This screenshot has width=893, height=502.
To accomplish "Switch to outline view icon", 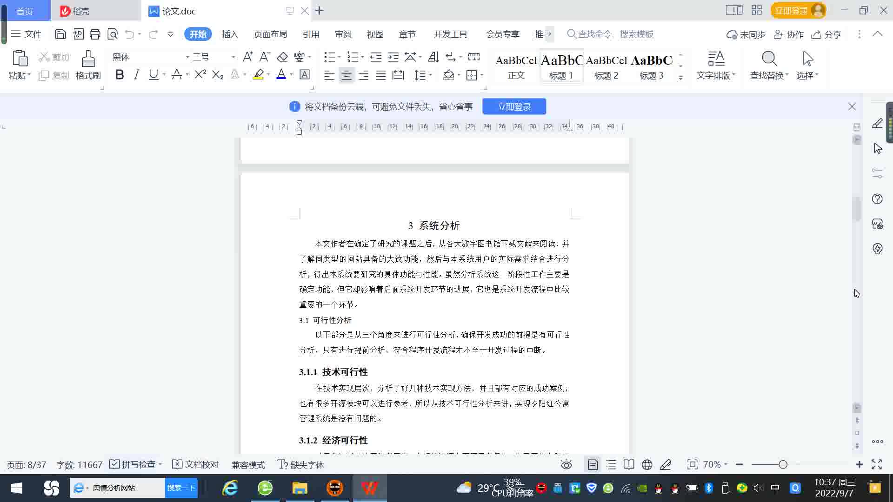I will click(x=611, y=464).
